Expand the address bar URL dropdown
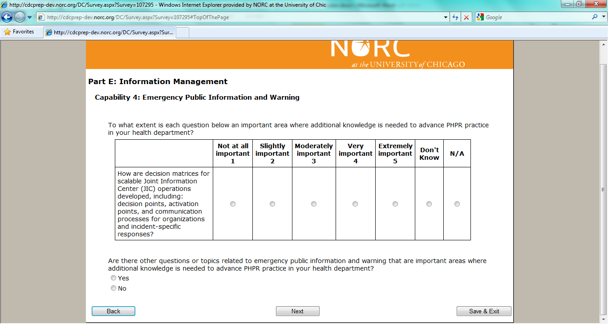 click(446, 17)
